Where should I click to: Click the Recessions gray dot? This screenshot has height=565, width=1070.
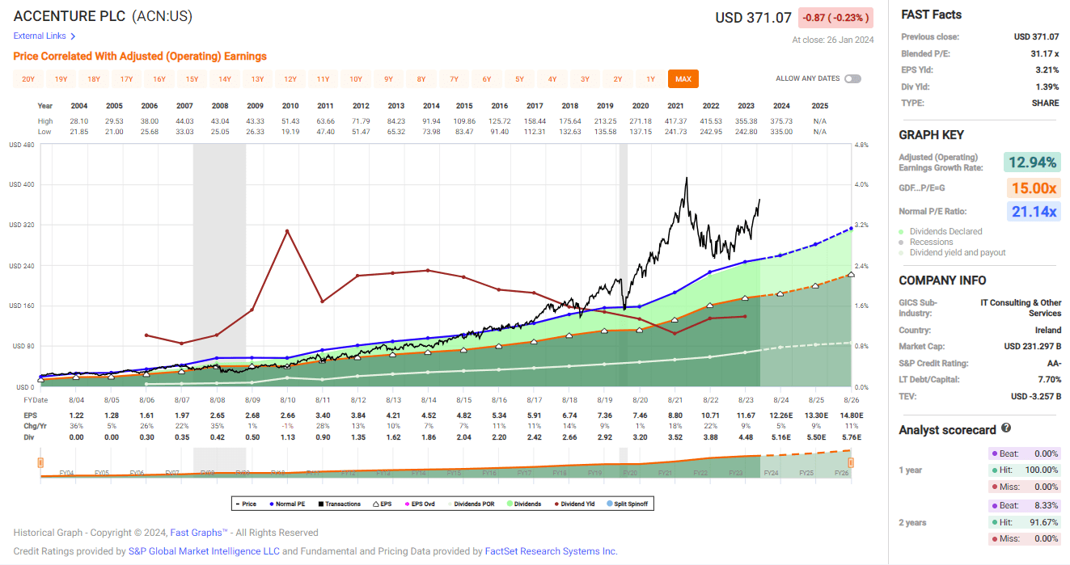902,242
